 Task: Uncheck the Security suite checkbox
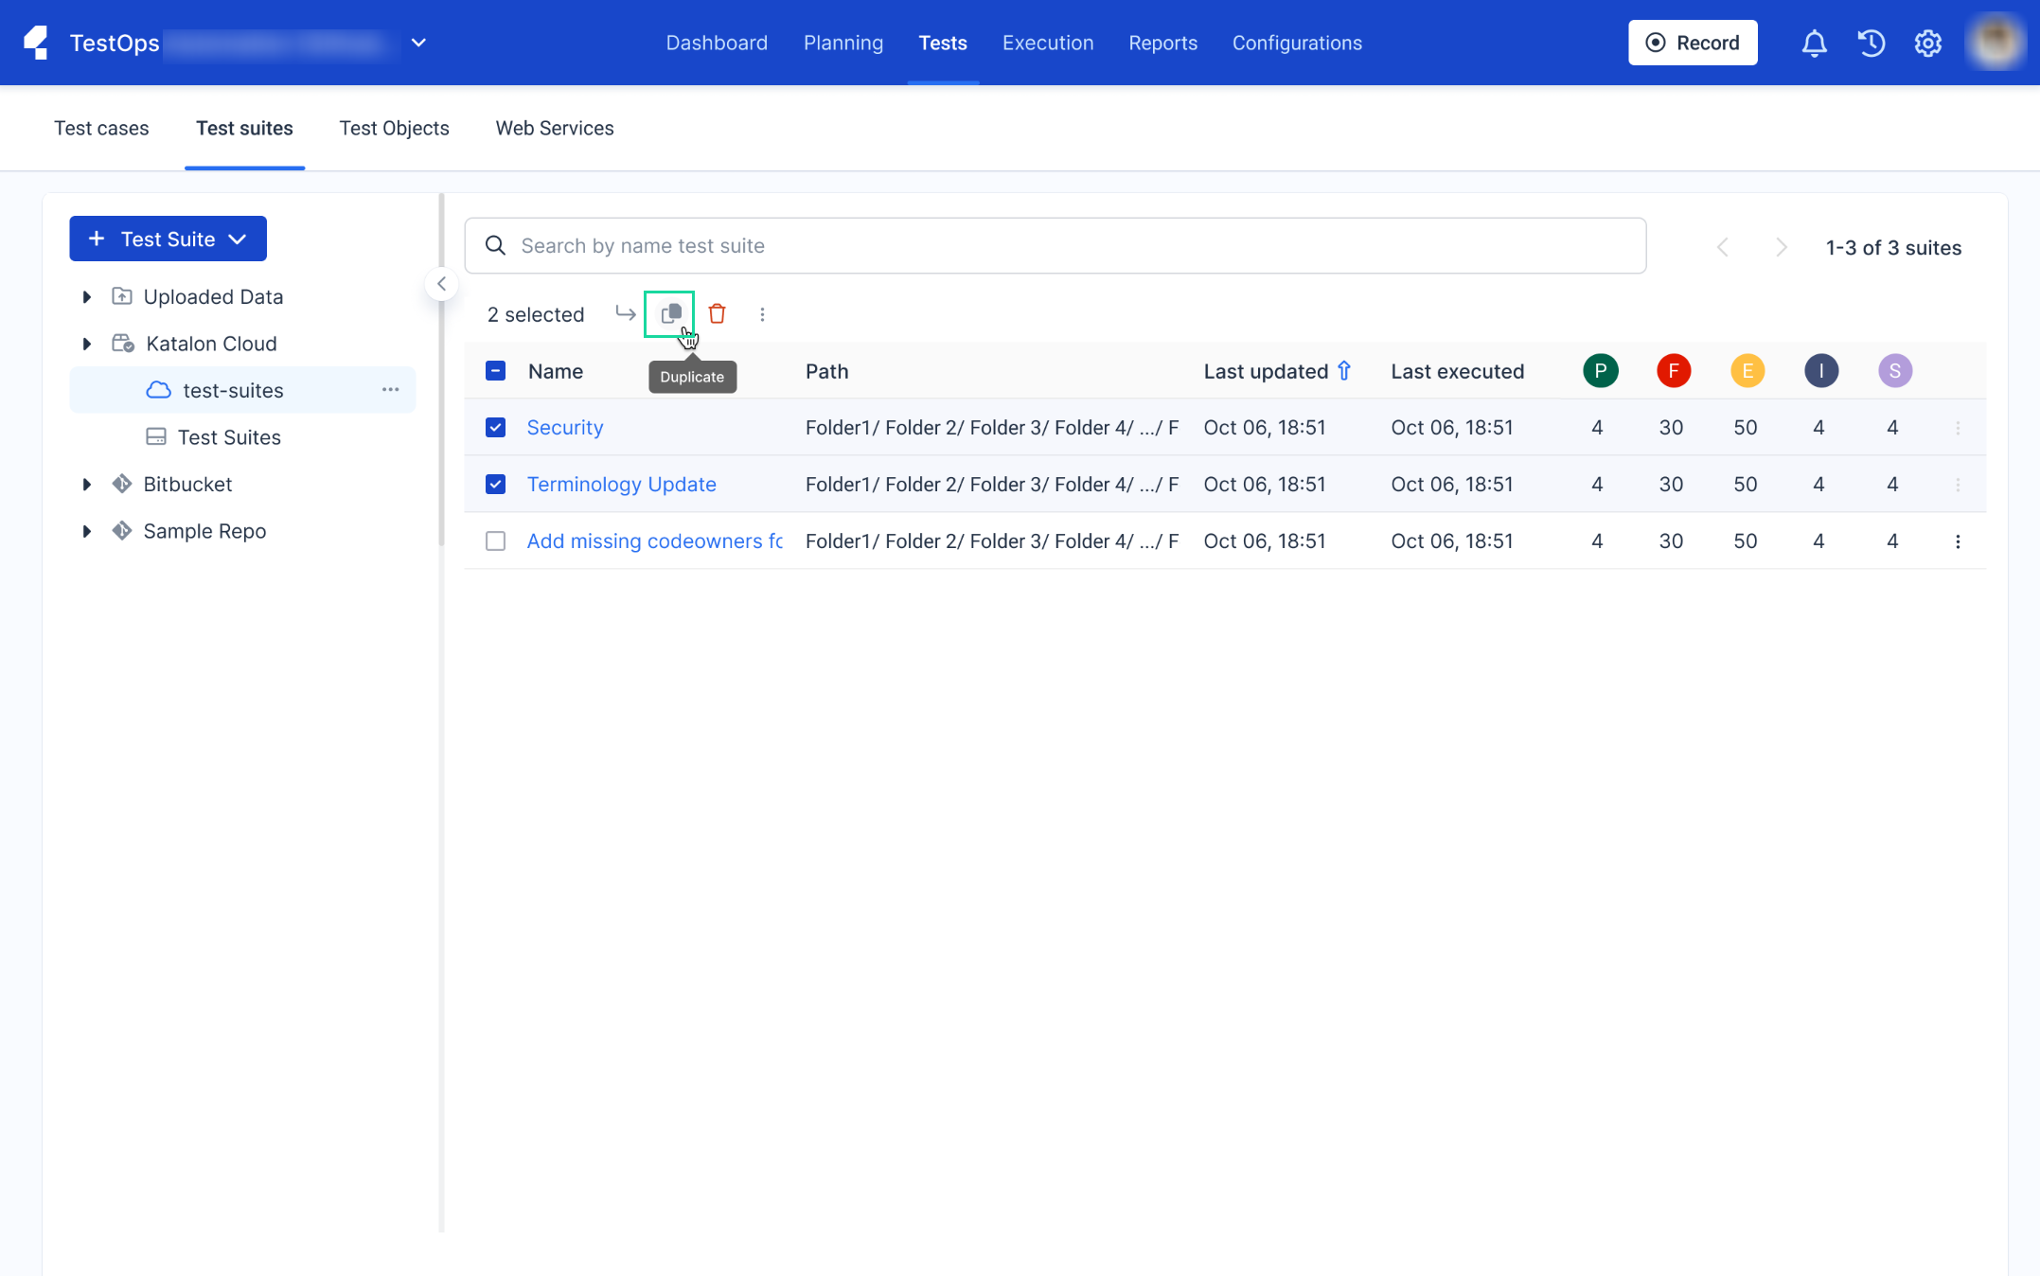(x=495, y=428)
